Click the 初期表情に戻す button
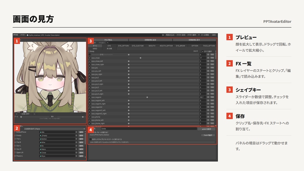This screenshot has width=304, height=171. 194,40
